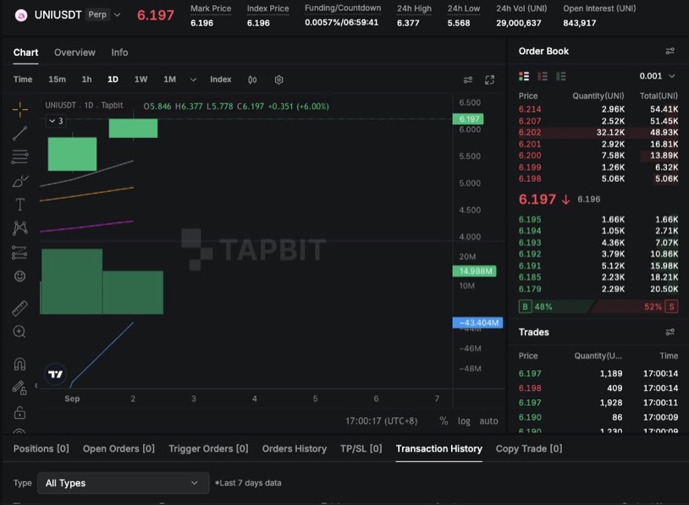
Task: Select the ruler measure tool
Action: tap(19, 308)
